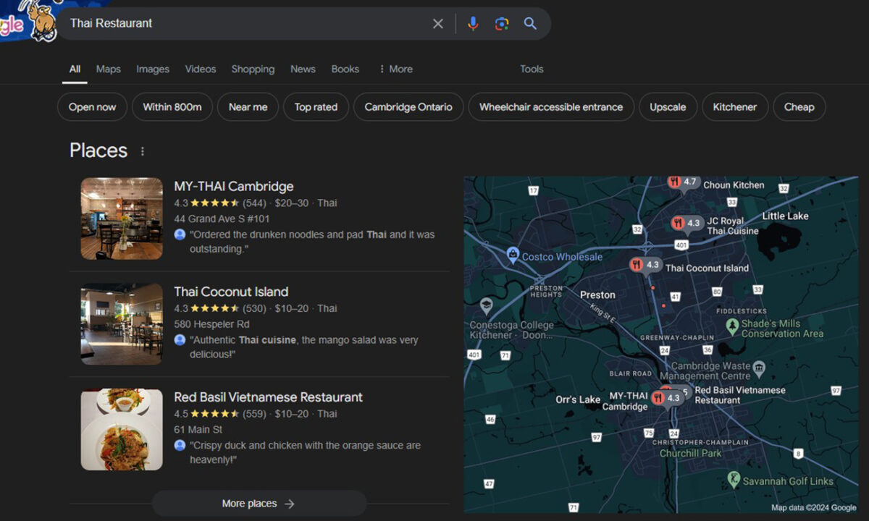
Task: Open reviewer avatar beside mango salad review
Action: (180, 340)
